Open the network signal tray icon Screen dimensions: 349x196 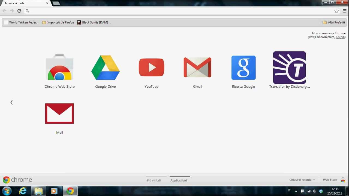click(308, 191)
